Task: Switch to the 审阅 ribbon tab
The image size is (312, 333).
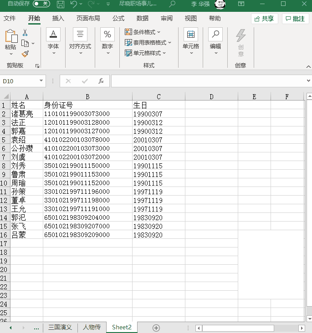Action: 167,19
